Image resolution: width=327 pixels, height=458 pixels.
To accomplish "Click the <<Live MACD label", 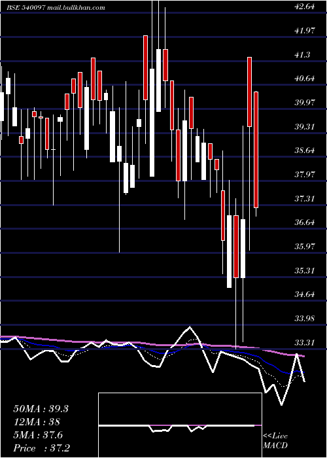I will coord(275,440).
